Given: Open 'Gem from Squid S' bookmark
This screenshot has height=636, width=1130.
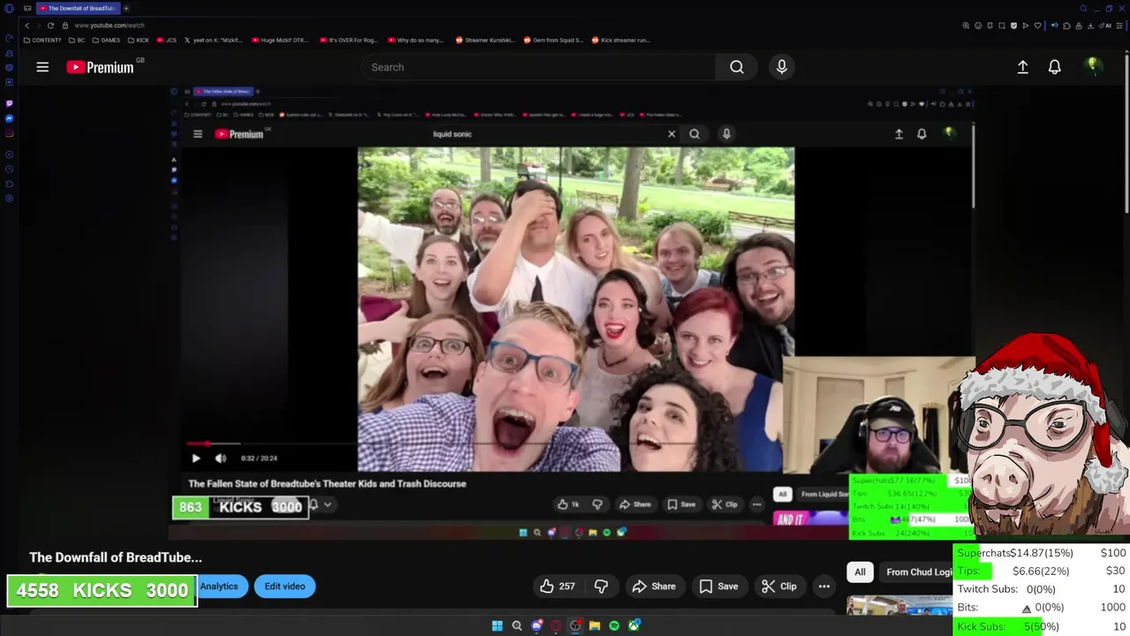Looking at the screenshot, I should point(552,40).
